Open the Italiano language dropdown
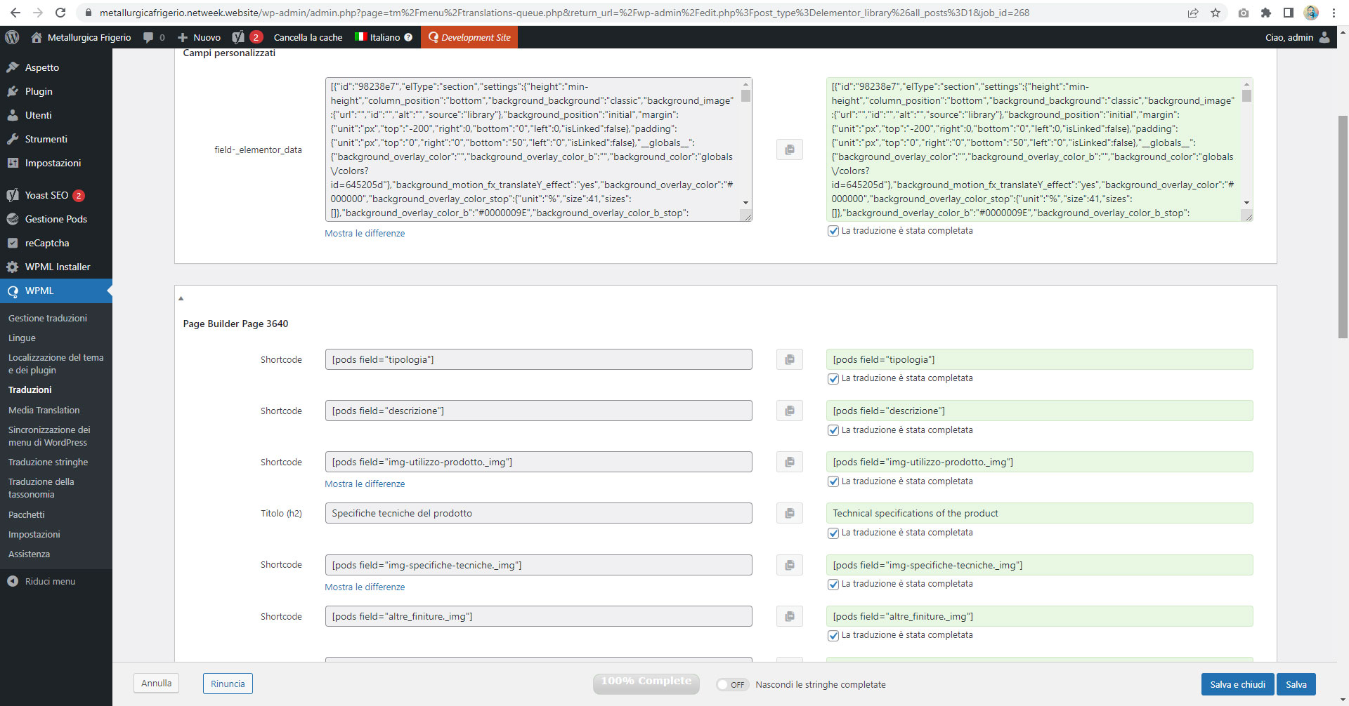Screen dimensions: 1349x706 [383, 37]
